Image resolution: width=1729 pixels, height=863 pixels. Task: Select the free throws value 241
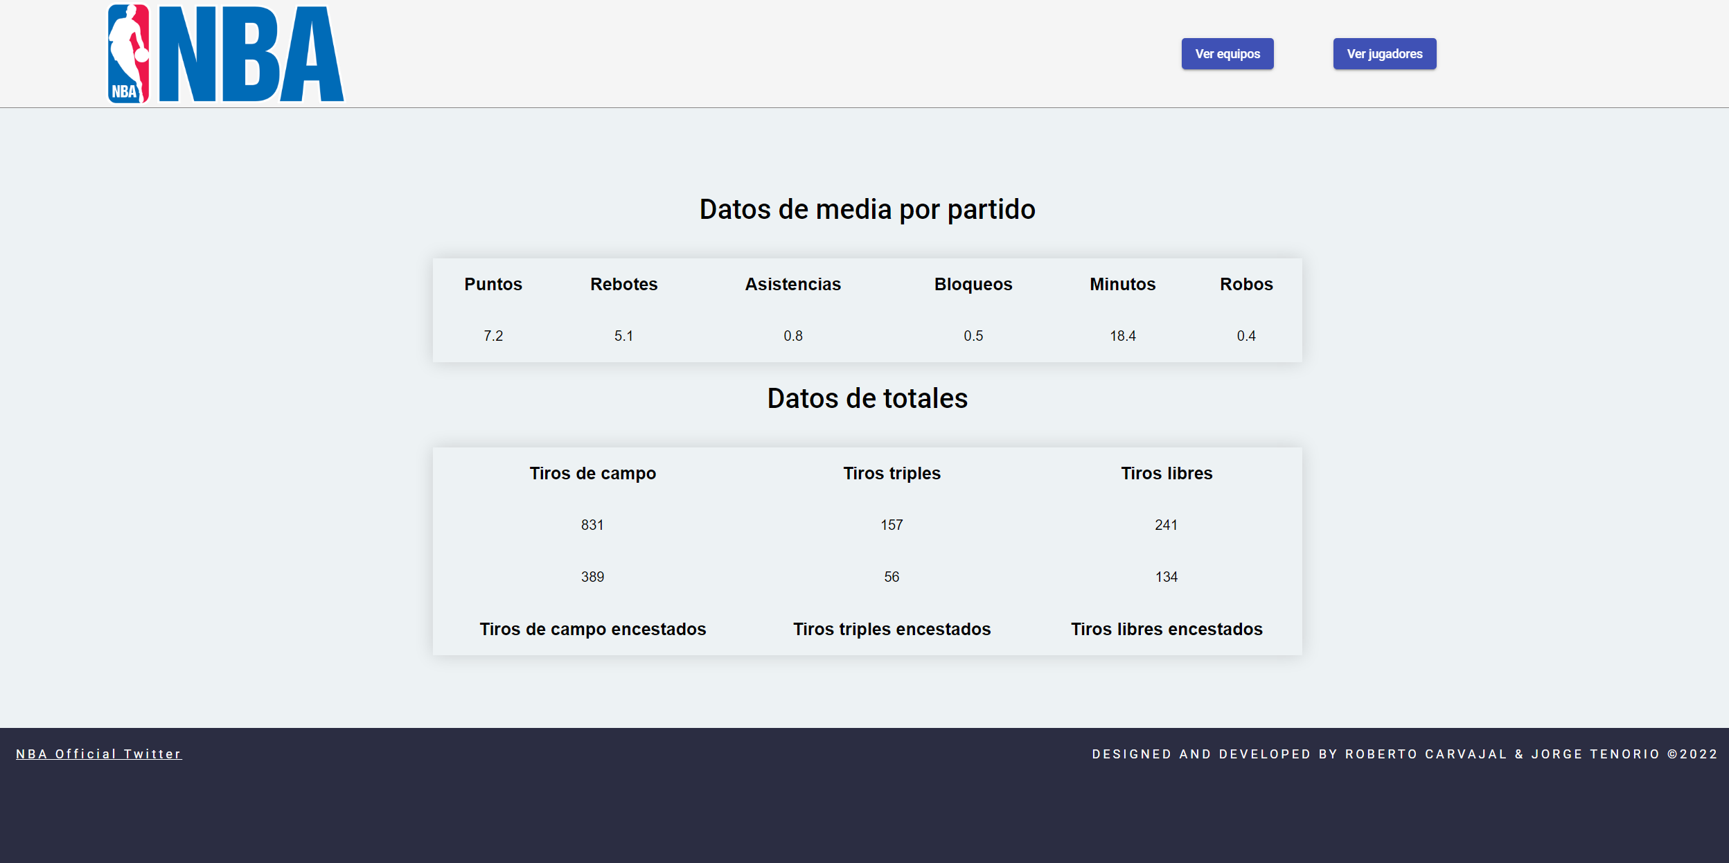coord(1167,525)
